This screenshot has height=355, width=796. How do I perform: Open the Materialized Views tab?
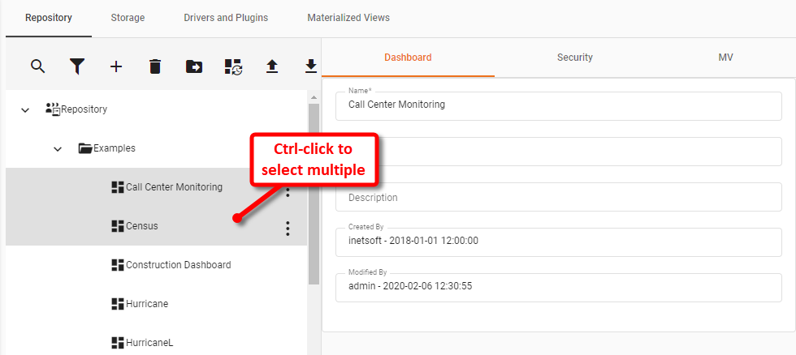[348, 18]
